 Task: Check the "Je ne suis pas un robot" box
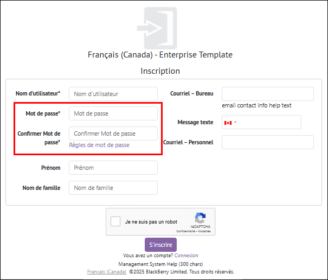point(115,221)
